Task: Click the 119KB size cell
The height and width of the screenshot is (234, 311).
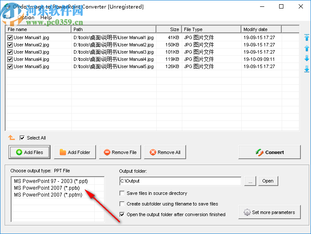Action: (x=172, y=59)
